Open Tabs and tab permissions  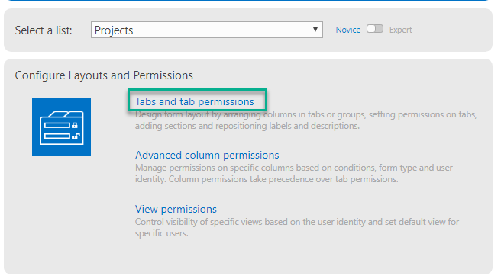[194, 101]
